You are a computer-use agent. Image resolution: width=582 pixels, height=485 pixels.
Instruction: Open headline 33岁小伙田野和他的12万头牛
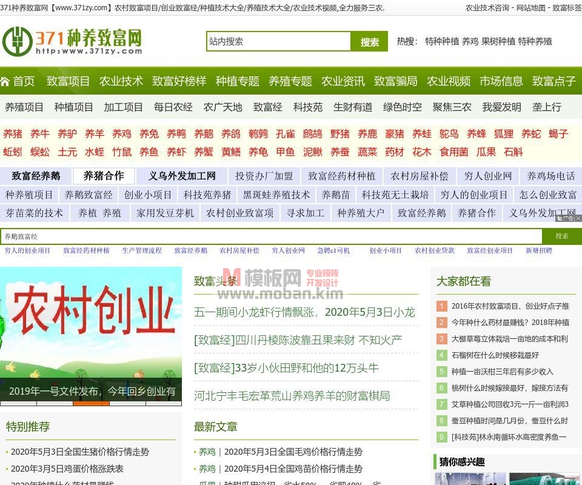coord(286,368)
